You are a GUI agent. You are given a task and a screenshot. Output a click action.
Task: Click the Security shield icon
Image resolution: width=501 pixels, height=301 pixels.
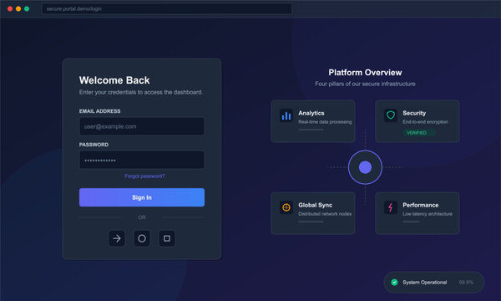[391, 115]
